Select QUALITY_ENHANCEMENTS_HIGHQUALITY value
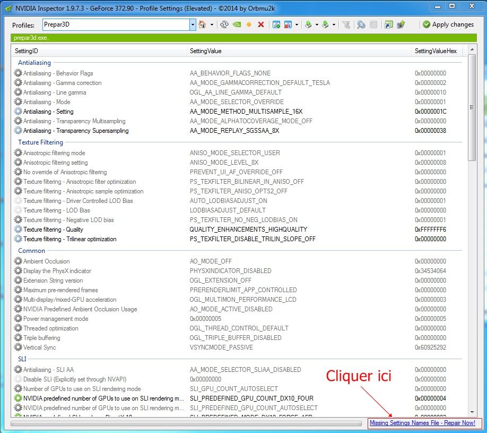The width and height of the screenshot is (487, 433). pyautogui.click(x=248, y=230)
